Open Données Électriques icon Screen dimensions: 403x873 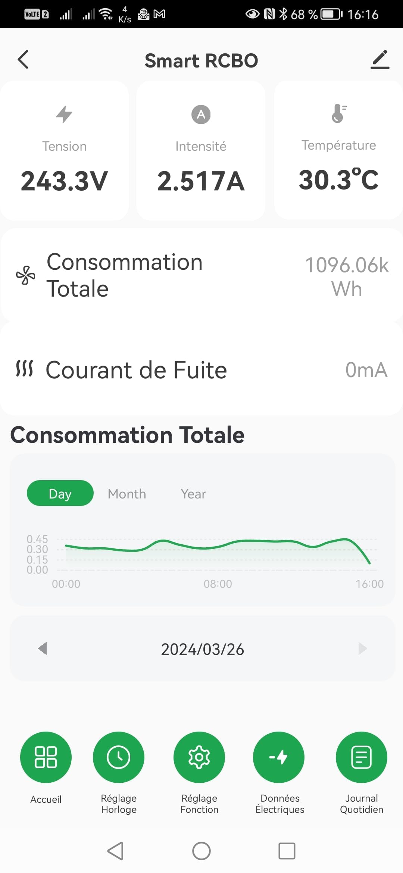279,757
